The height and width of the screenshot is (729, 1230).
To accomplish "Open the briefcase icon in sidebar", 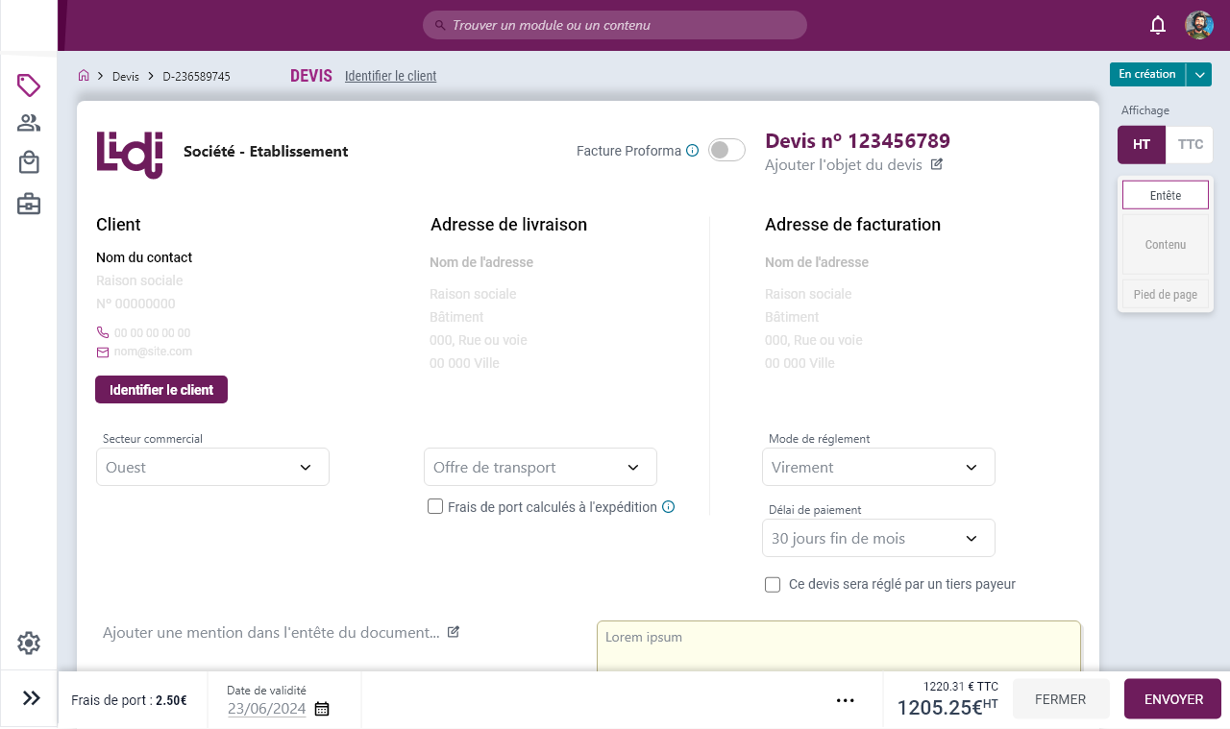I will (29, 204).
